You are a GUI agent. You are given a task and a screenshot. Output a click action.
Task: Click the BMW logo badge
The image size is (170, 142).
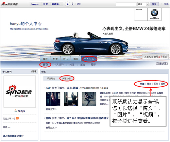coord(154,14)
